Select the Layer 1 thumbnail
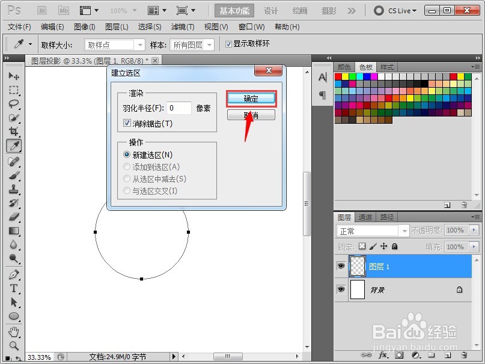Image resolution: width=485 pixels, height=364 pixels. tap(357, 266)
